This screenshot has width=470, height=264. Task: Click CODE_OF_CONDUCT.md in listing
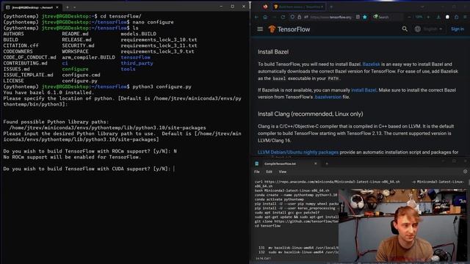click(29, 57)
